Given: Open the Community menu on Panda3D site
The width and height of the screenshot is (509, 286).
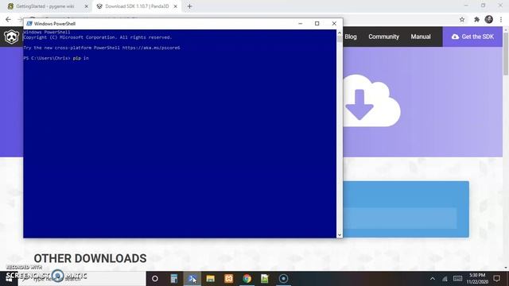Looking at the screenshot, I should click(383, 37).
